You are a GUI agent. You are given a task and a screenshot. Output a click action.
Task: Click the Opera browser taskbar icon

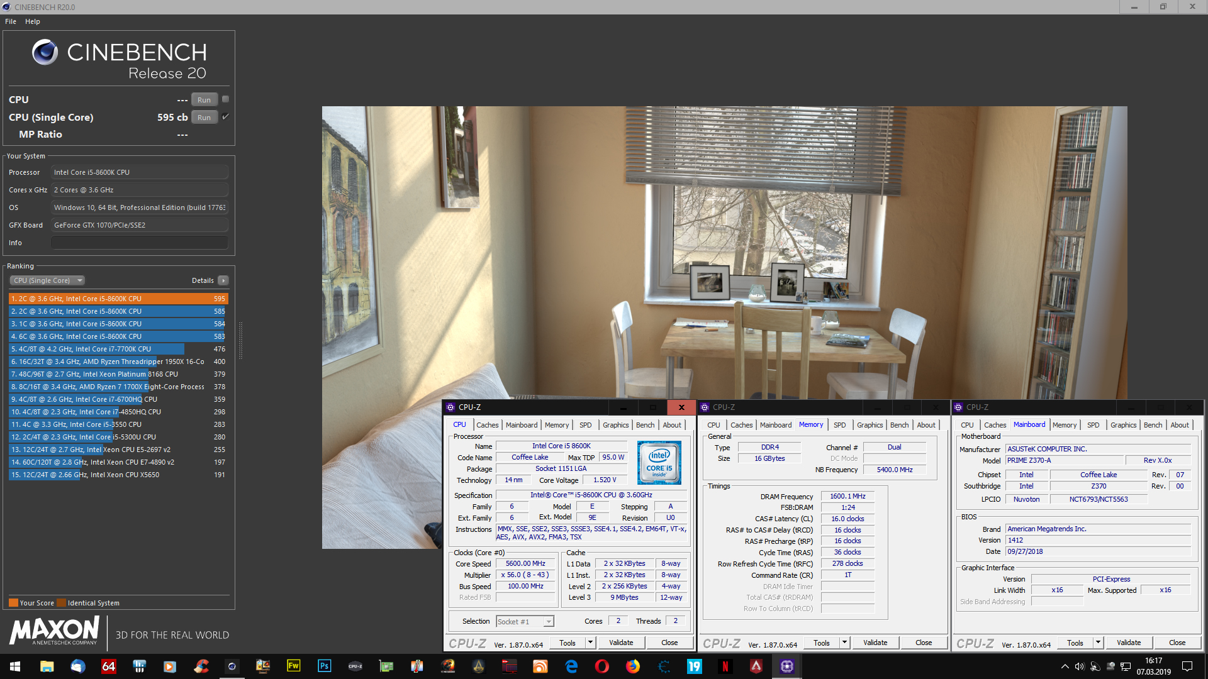click(x=601, y=666)
